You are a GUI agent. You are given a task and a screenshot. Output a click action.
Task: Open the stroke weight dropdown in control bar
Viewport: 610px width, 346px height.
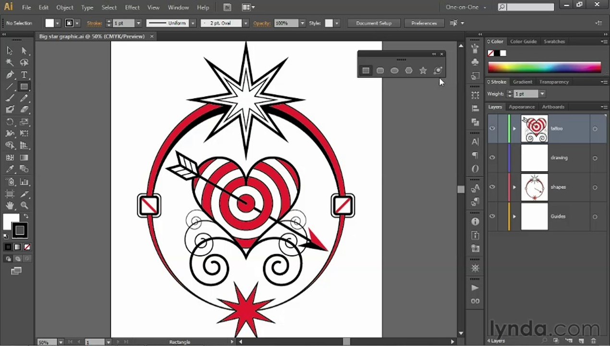tap(138, 23)
